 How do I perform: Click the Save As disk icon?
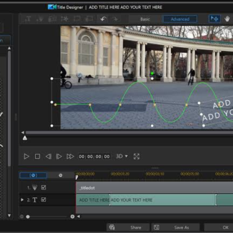click(156, 227)
